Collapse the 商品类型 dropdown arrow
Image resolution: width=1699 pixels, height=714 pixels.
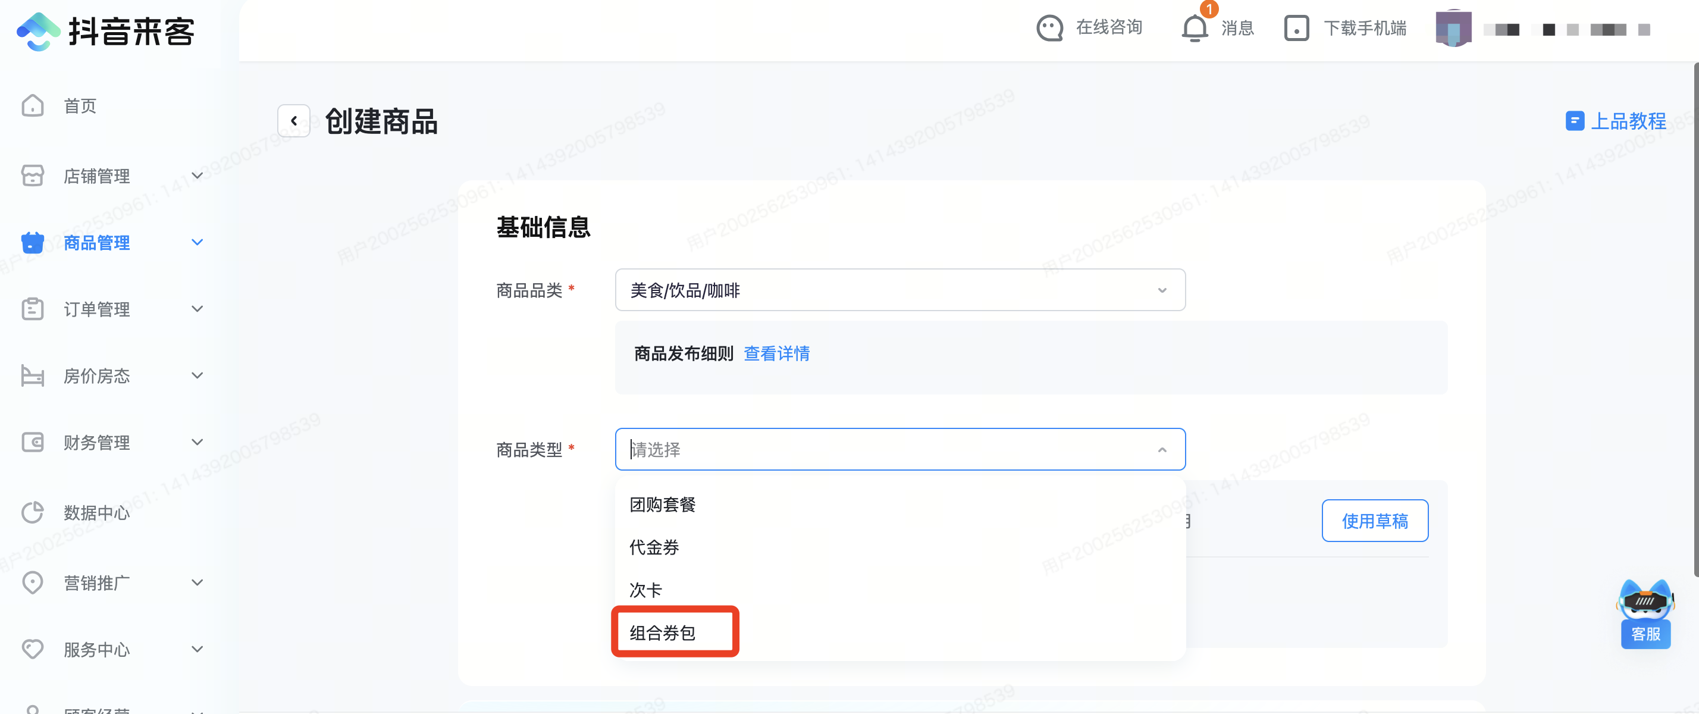(x=1161, y=449)
